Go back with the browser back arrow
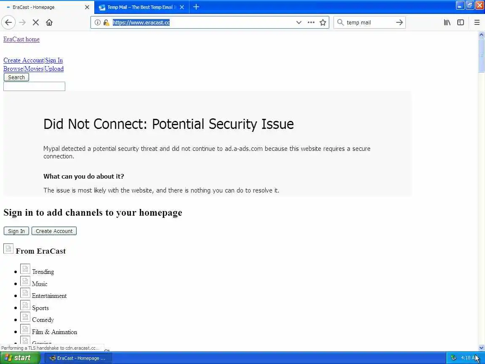The width and height of the screenshot is (485, 364). coord(8,22)
